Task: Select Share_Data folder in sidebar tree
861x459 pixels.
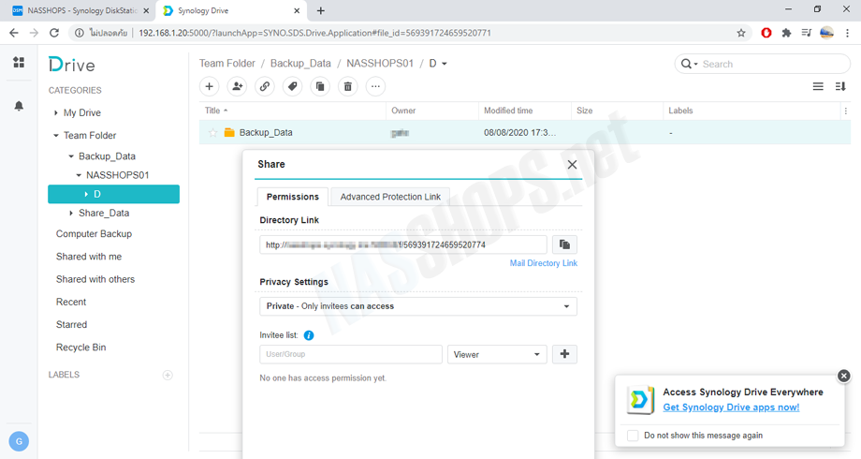Action: [104, 213]
